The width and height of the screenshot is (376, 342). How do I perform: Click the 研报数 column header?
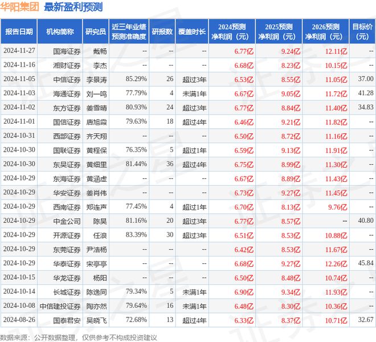[x=162, y=31]
